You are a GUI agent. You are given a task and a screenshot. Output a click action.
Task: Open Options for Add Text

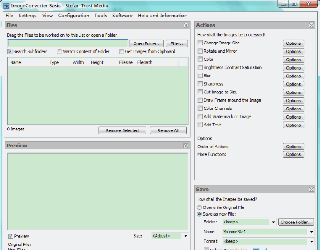point(293,125)
